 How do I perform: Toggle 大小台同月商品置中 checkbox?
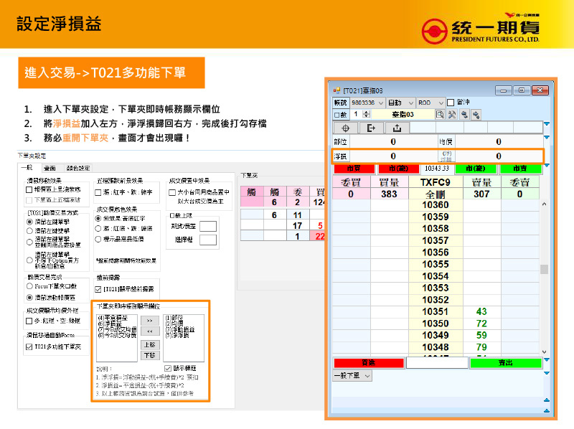(172, 192)
